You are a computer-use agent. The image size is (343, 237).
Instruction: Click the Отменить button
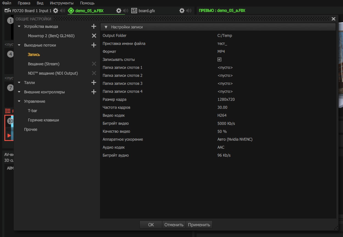pyautogui.click(x=174, y=225)
